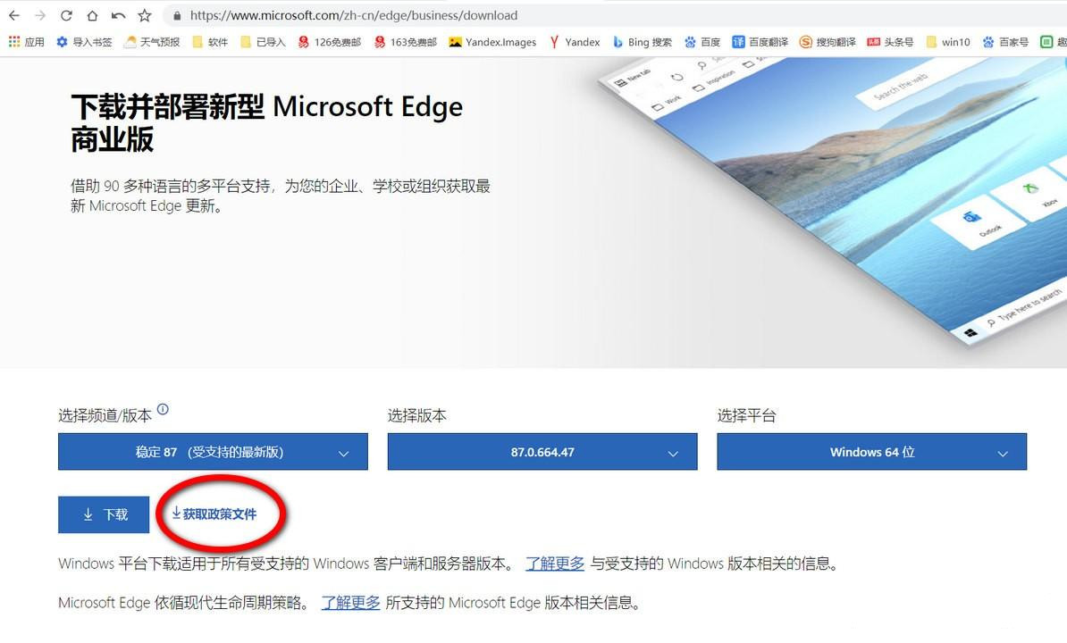Click the 选择平台 label

click(x=746, y=416)
